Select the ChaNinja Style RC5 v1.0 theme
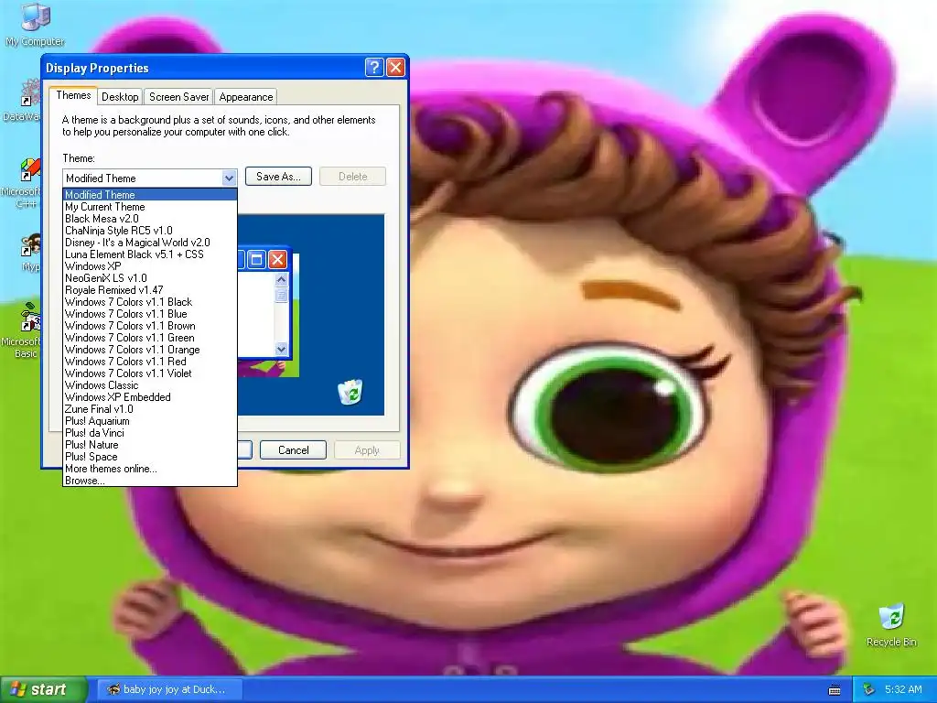The height and width of the screenshot is (703, 937). (x=150, y=231)
